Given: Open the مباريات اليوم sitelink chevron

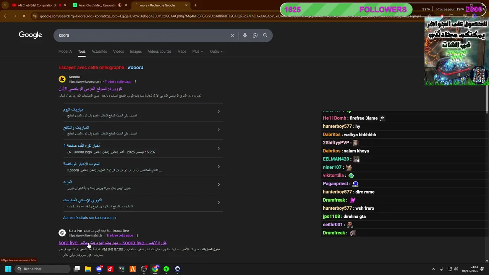Looking at the screenshot, I should point(219,112).
